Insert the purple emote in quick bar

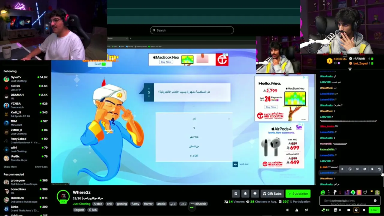coord(347,193)
